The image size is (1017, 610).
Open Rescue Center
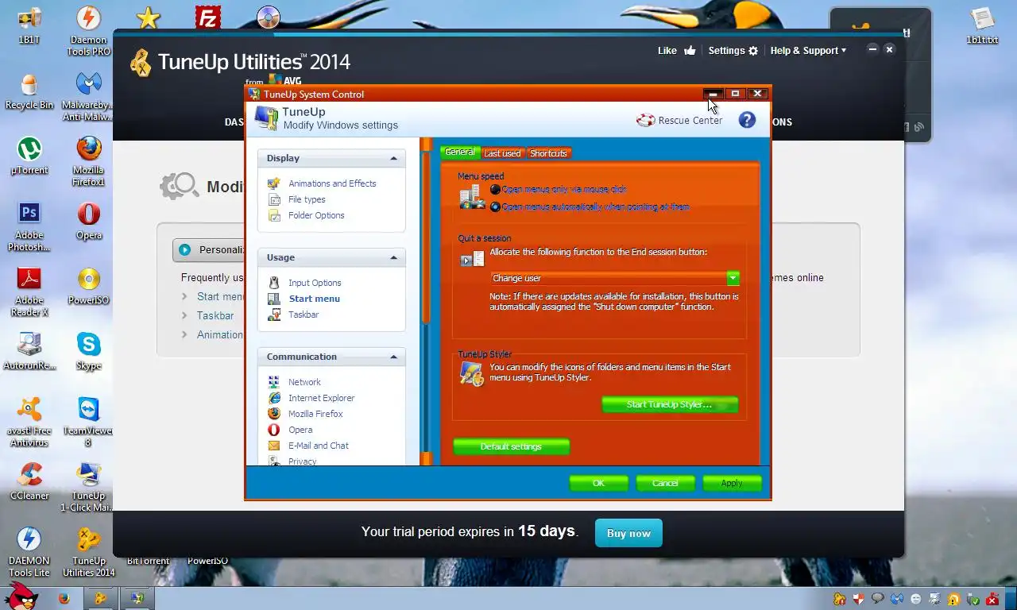[680, 121]
